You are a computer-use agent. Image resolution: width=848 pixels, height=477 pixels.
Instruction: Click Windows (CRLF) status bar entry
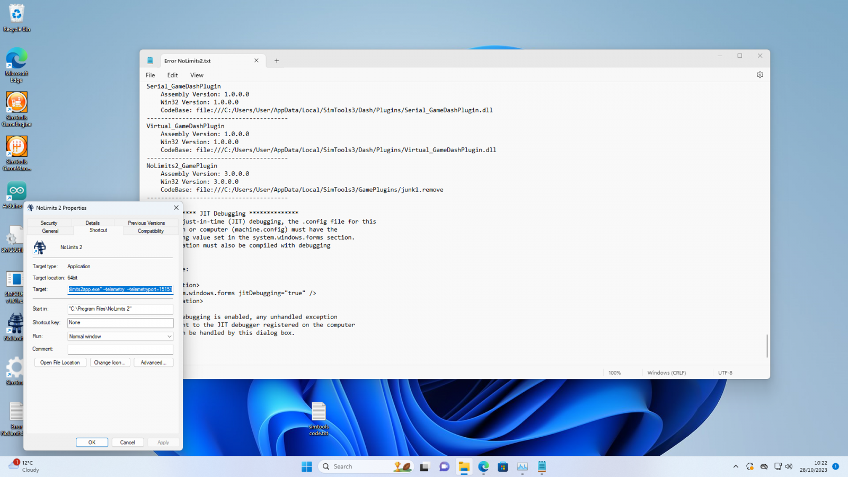pyautogui.click(x=667, y=373)
